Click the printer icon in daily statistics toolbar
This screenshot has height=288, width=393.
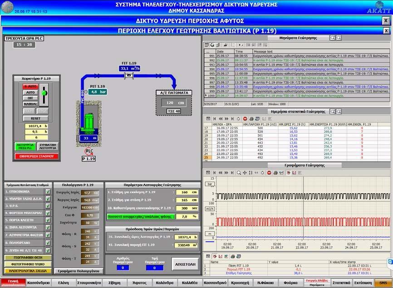pos(251,119)
